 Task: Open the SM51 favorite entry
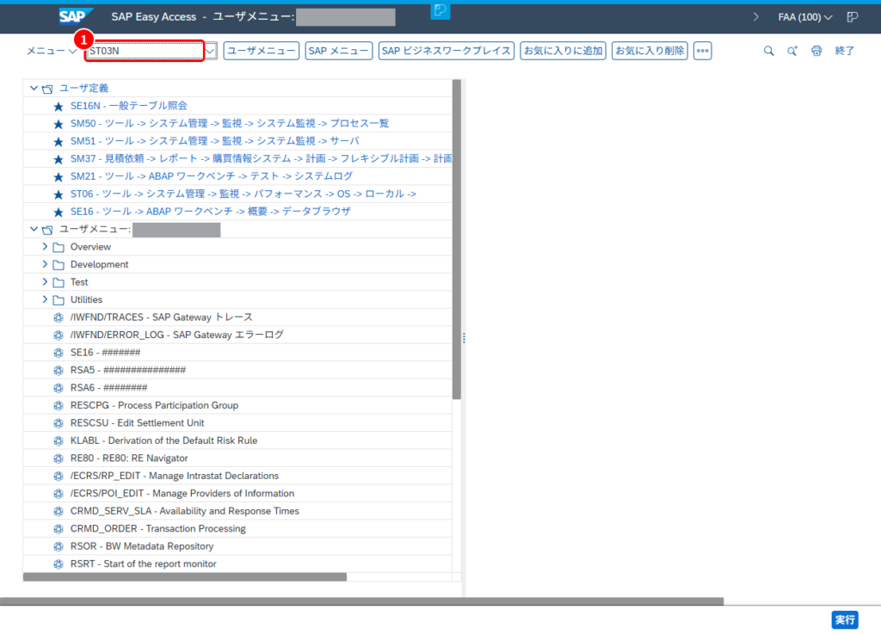click(x=214, y=141)
